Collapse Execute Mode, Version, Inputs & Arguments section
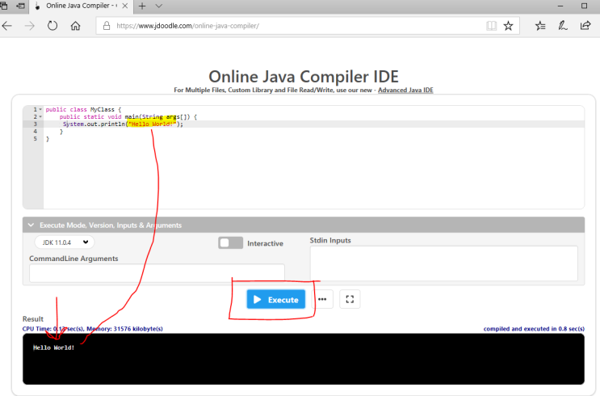Image resolution: width=600 pixels, height=396 pixels. click(x=31, y=225)
